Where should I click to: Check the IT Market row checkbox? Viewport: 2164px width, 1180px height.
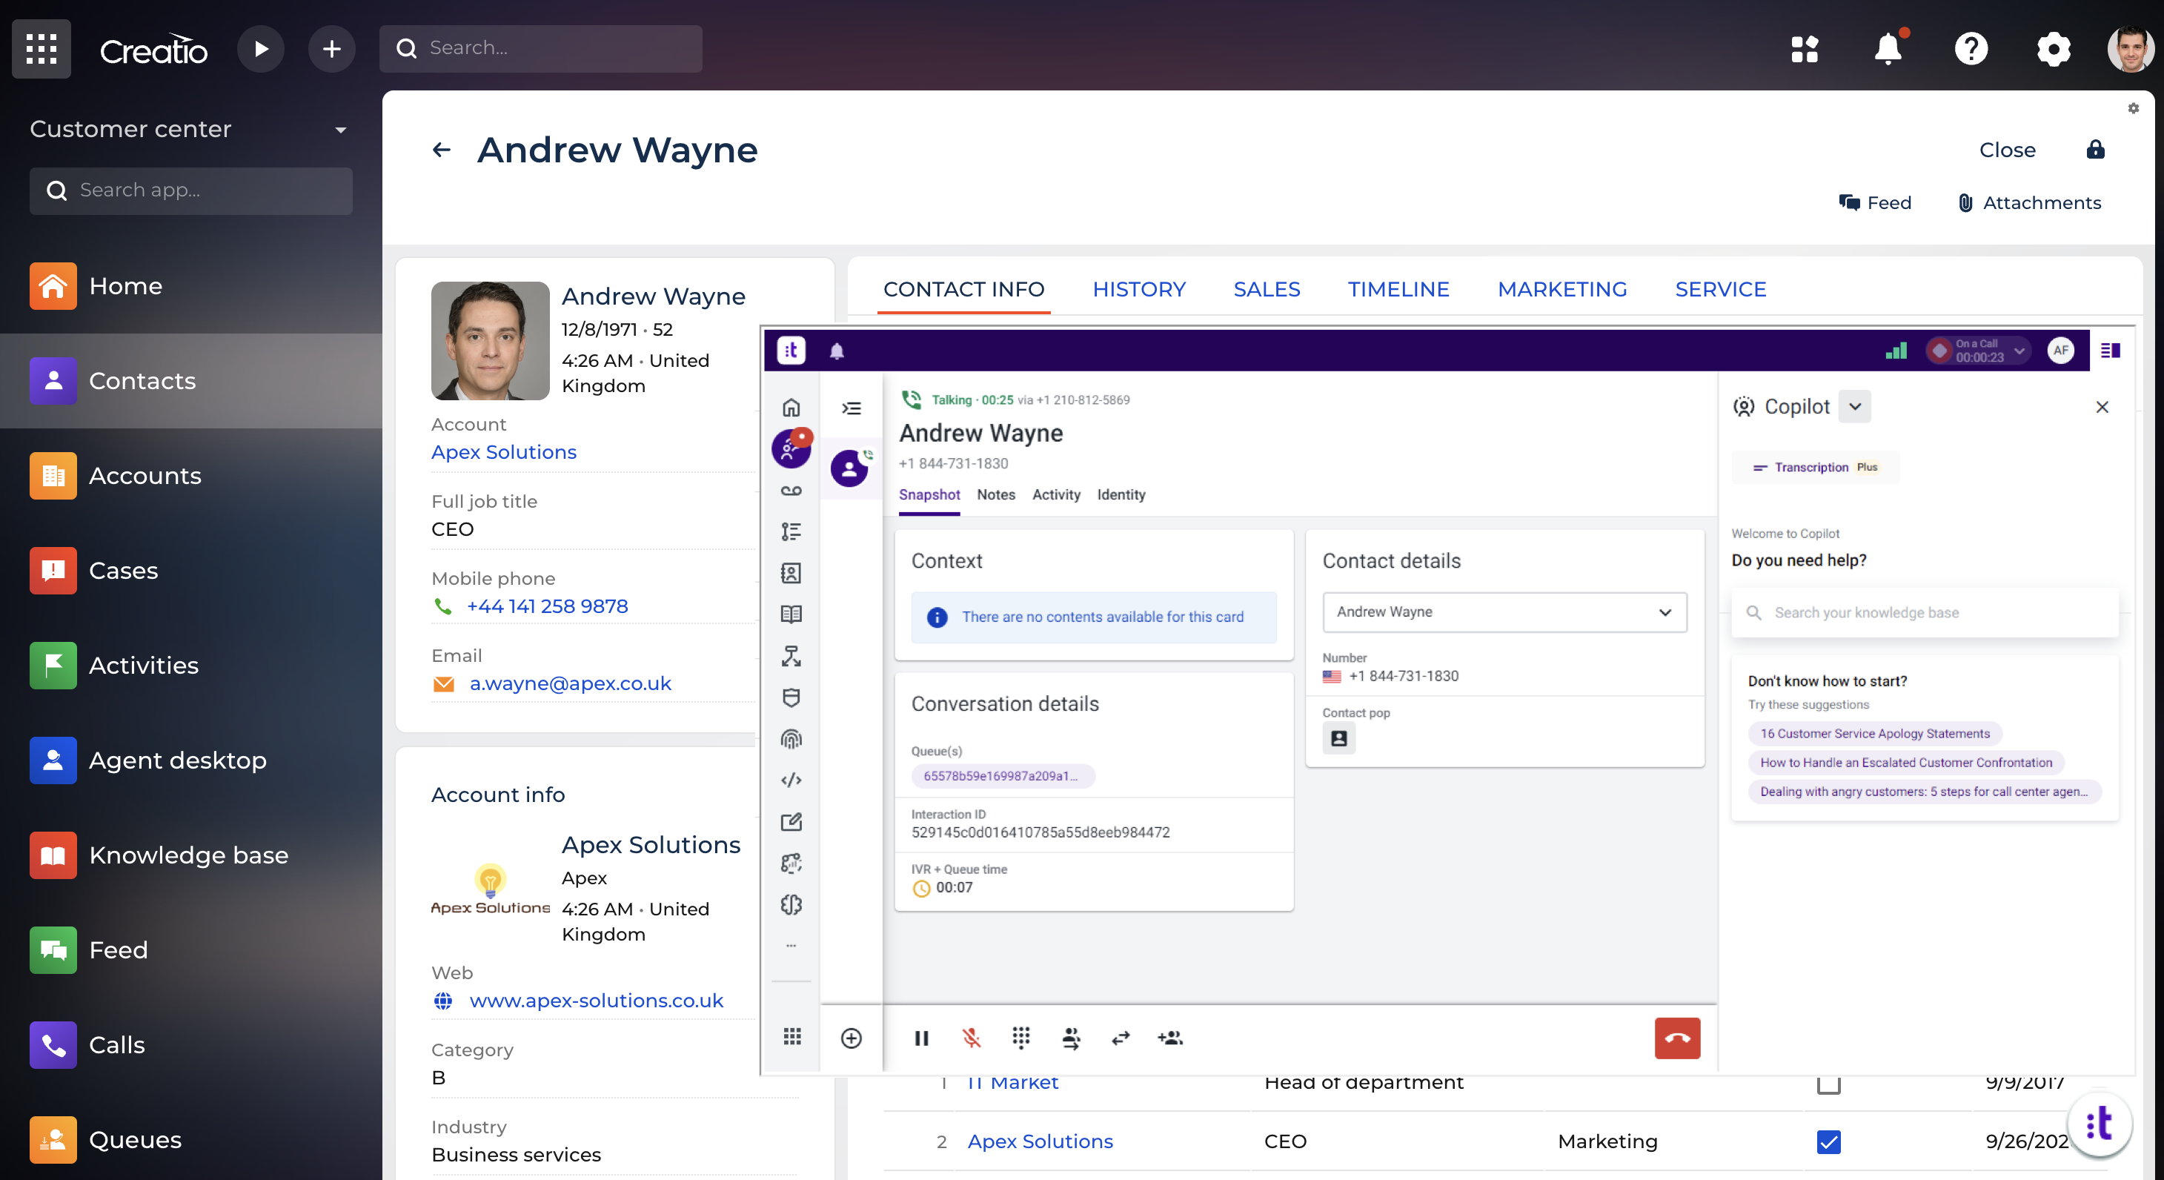point(1828,1084)
